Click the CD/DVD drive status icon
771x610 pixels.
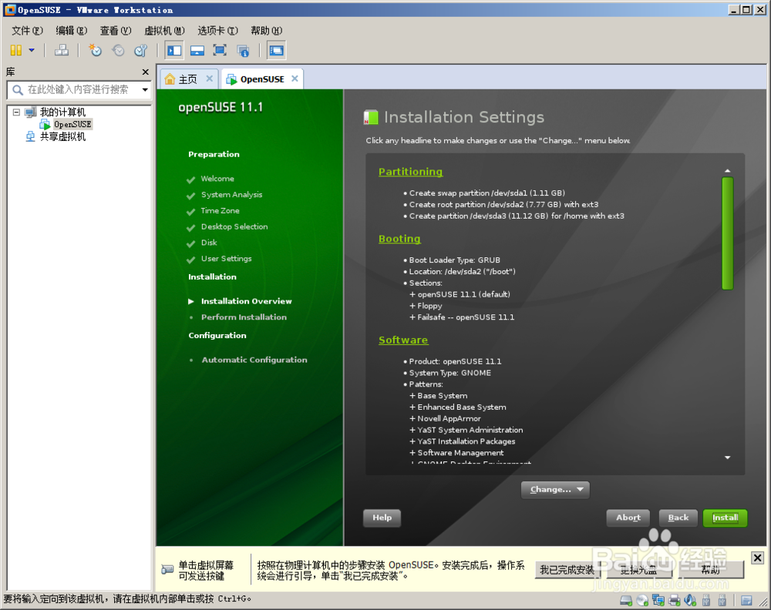tap(642, 600)
